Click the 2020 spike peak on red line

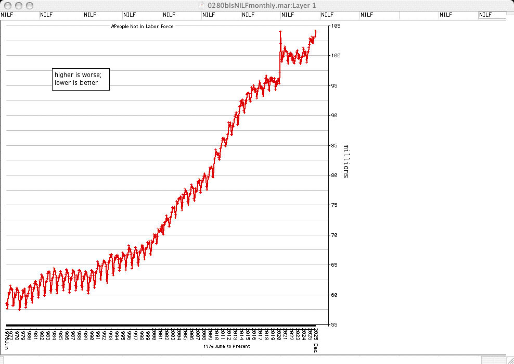(280, 32)
